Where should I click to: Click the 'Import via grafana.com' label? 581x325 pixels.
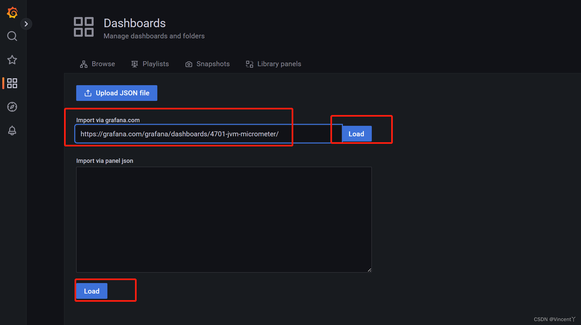108,120
